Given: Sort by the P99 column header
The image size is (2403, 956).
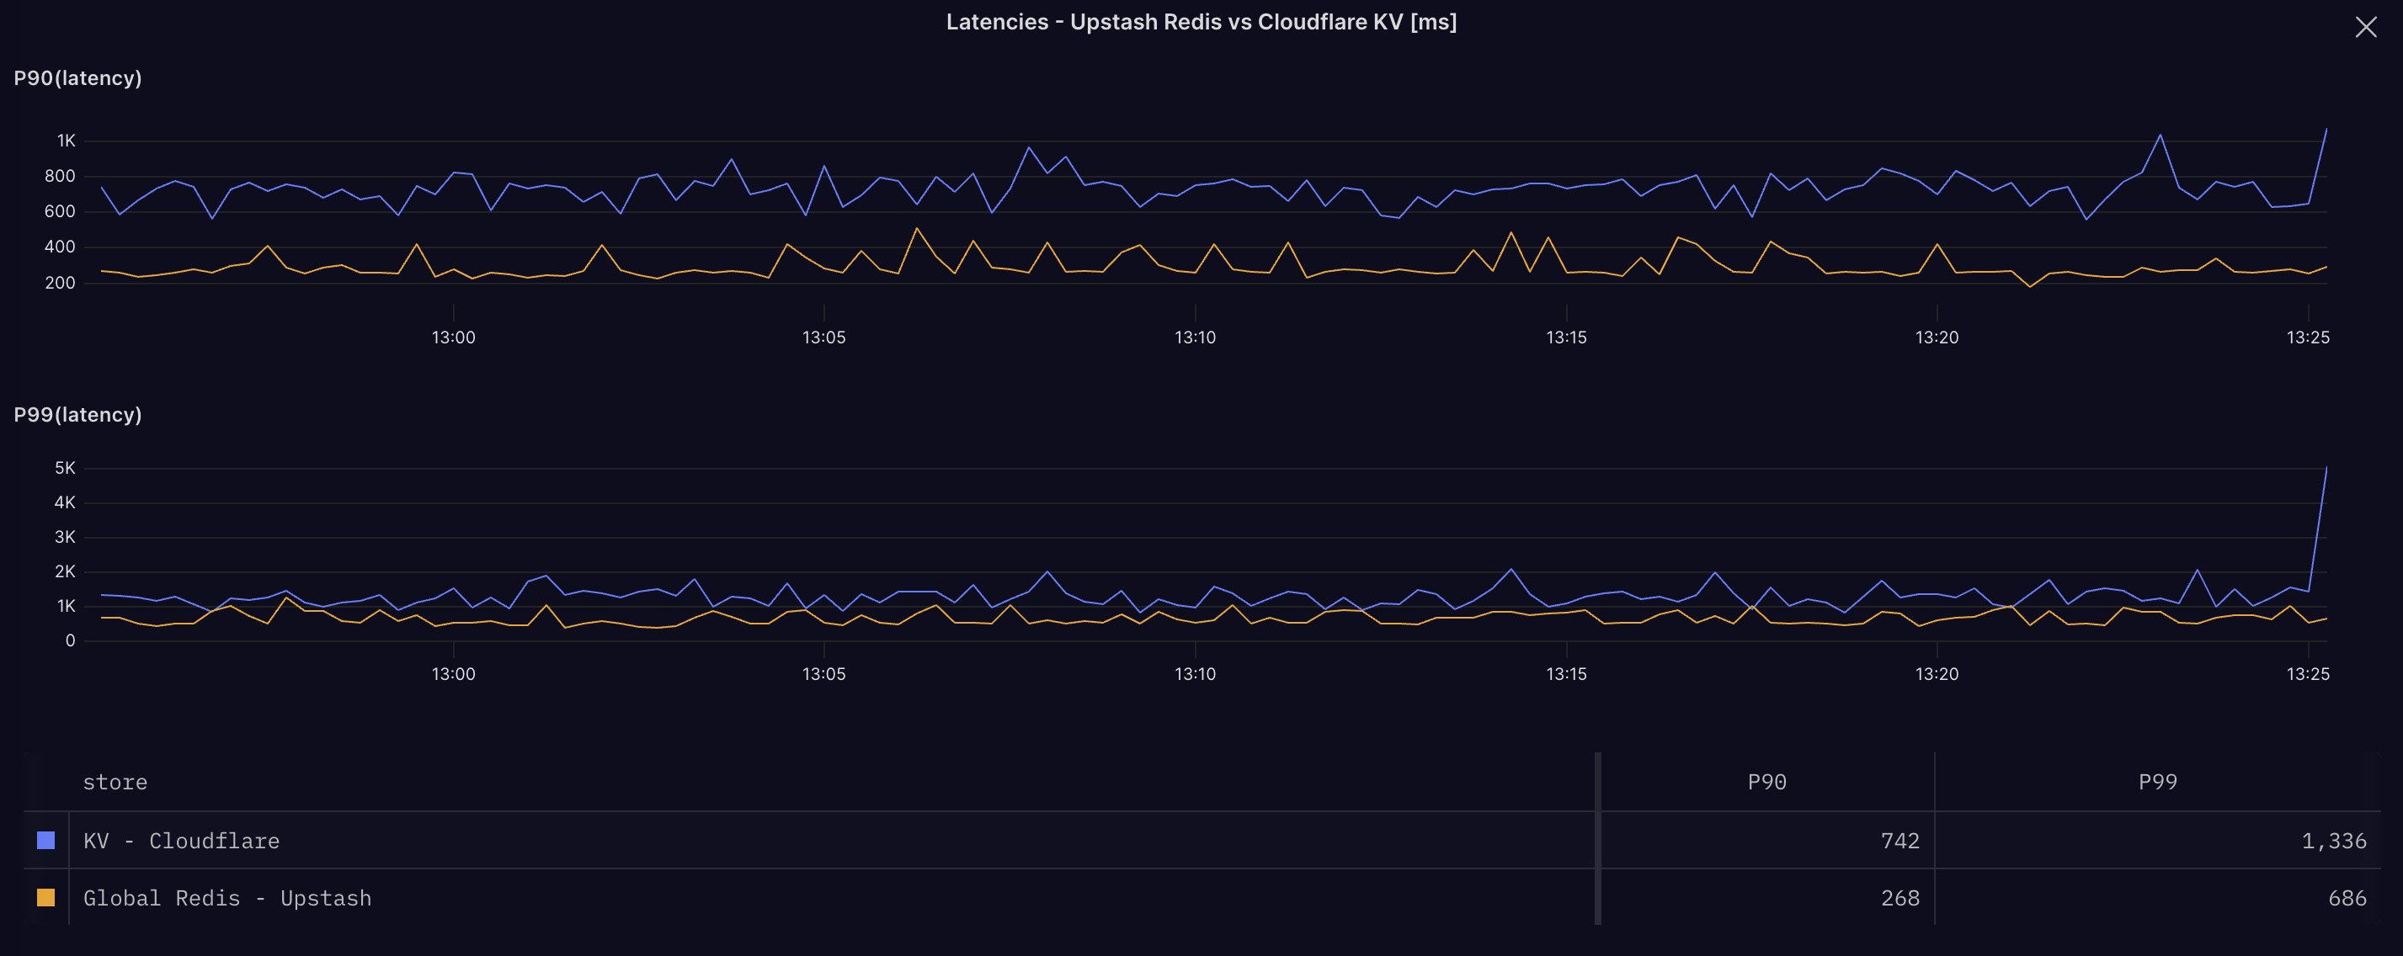Looking at the screenshot, I should [2157, 782].
